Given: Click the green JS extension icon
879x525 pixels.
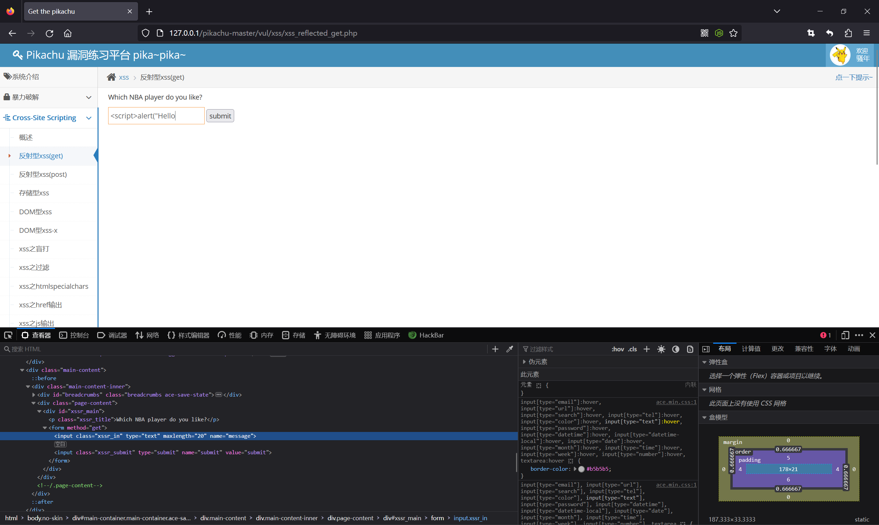Looking at the screenshot, I should click(719, 33).
